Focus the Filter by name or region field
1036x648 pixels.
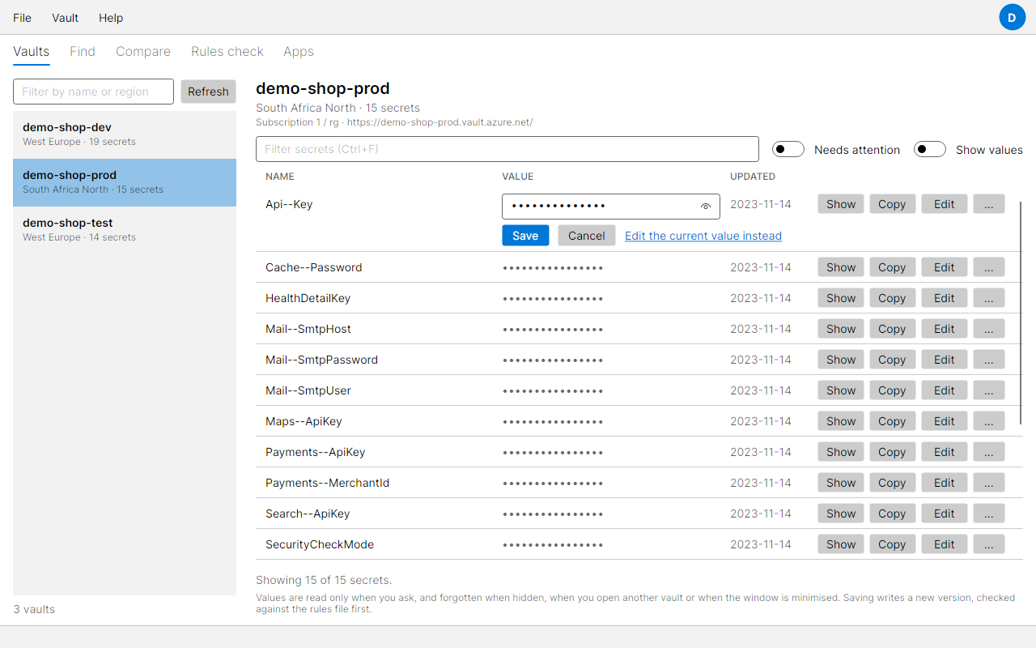click(93, 92)
